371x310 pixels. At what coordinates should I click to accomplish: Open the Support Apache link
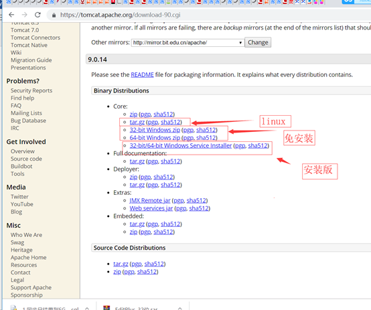pyautogui.click(x=31, y=287)
